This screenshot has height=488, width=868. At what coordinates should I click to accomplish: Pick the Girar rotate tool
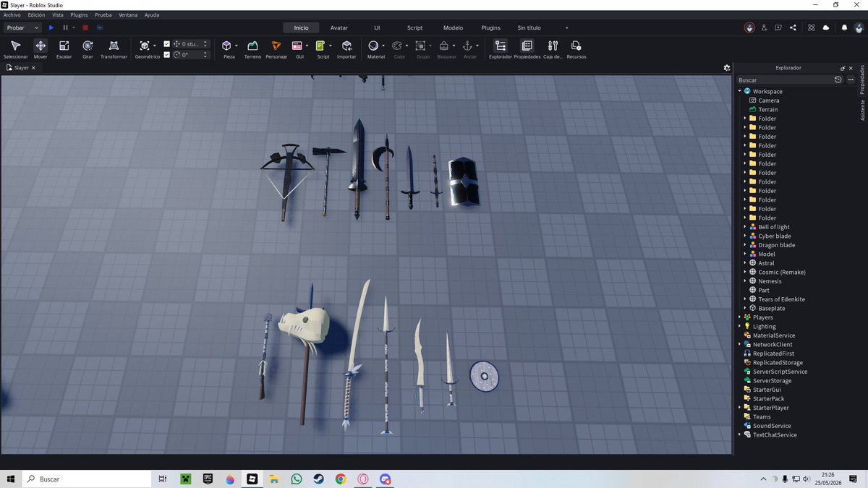(x=88, y=48)
